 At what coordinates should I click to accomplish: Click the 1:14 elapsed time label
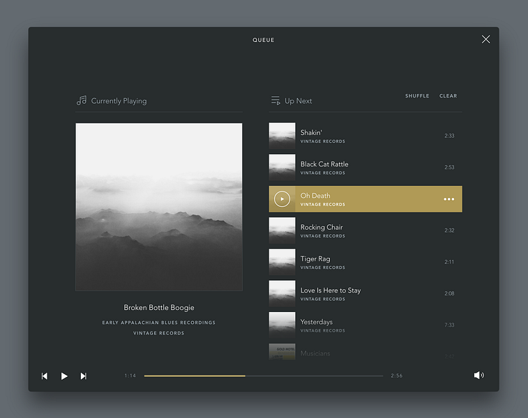click(x=130, y=376)
